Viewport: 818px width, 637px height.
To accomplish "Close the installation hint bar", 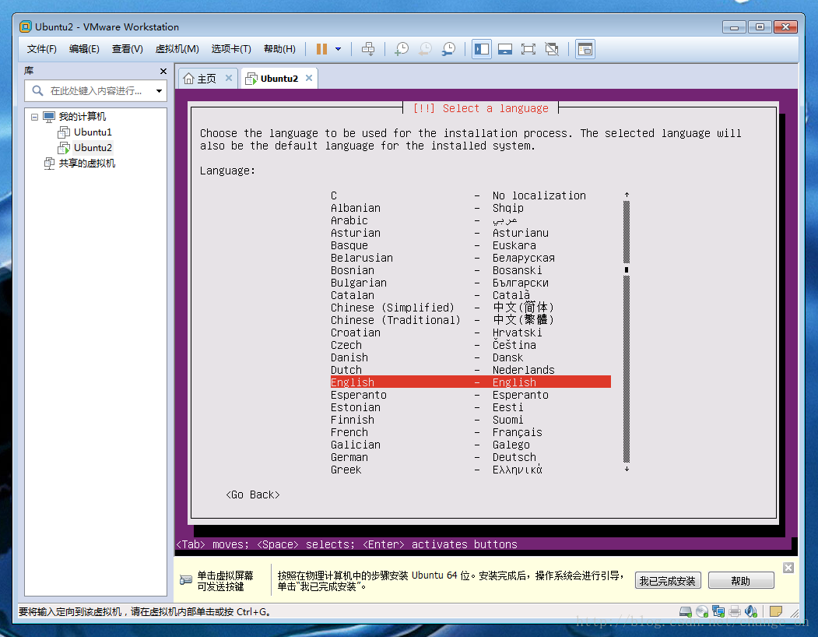I will [788, 568].
